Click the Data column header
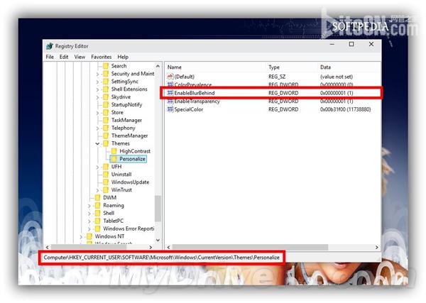 (x=349, y=67)
